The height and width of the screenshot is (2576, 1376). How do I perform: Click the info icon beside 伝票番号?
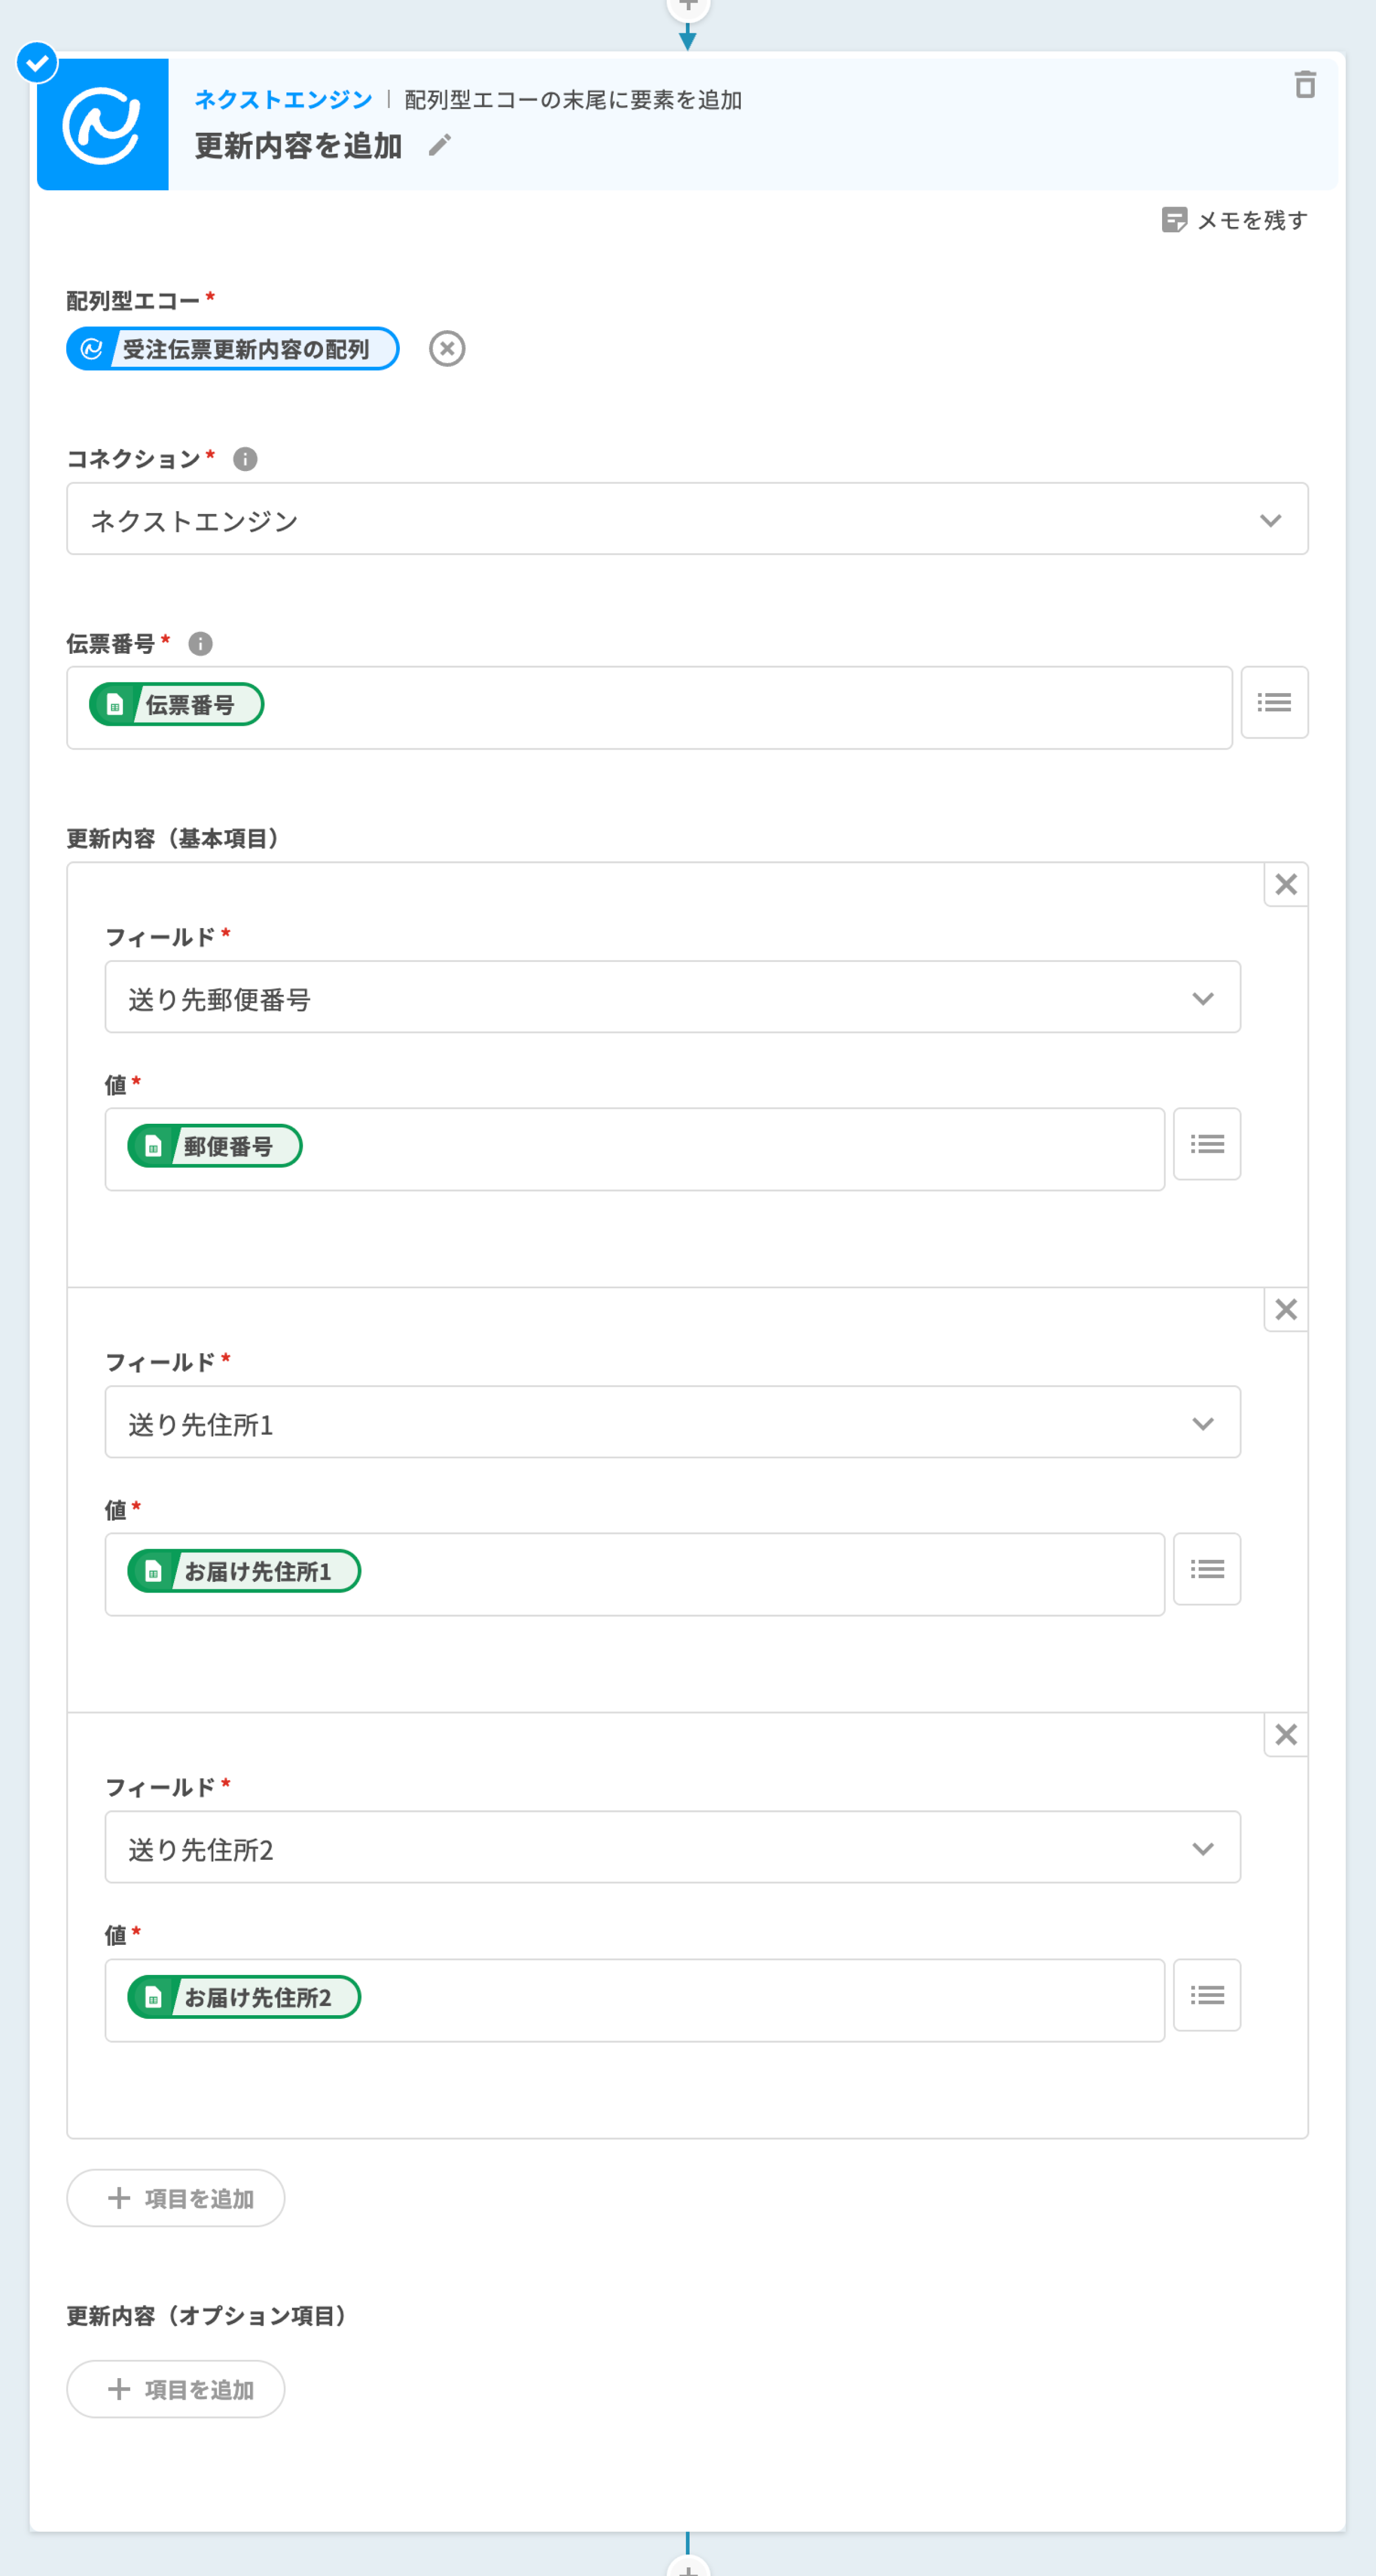[200, 644]
